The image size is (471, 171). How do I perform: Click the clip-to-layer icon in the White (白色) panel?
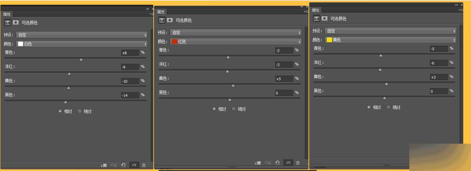[x=104, y=165]
